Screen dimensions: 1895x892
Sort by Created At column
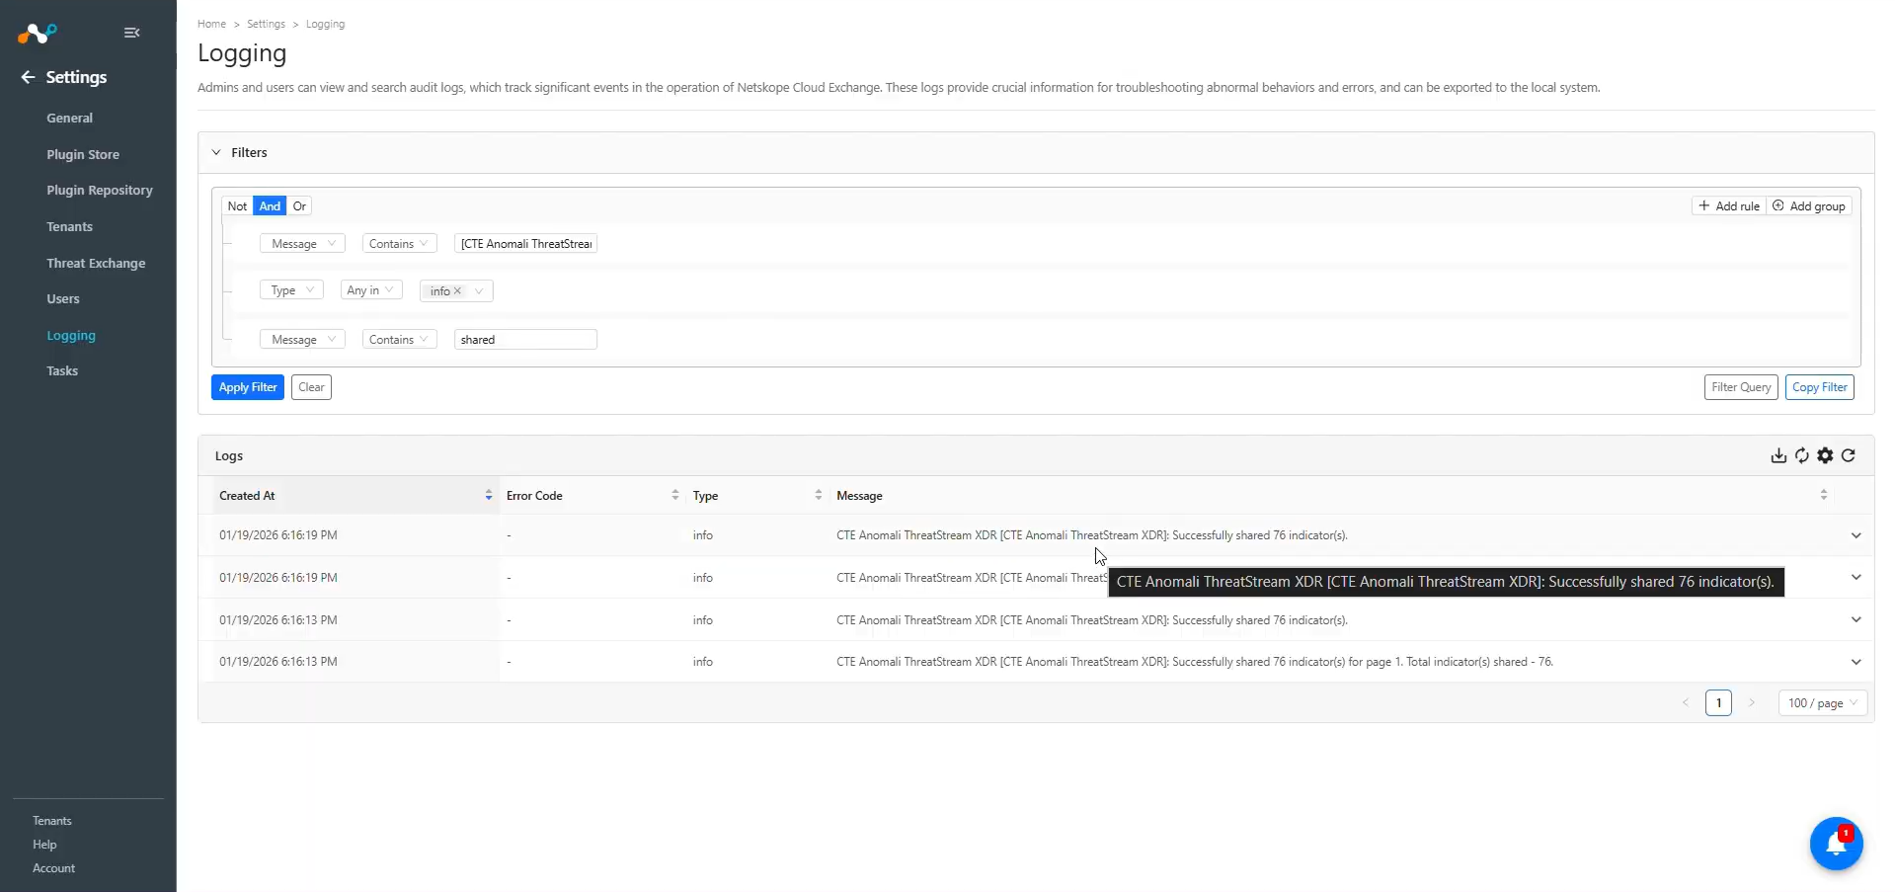(x=489, y=496)
